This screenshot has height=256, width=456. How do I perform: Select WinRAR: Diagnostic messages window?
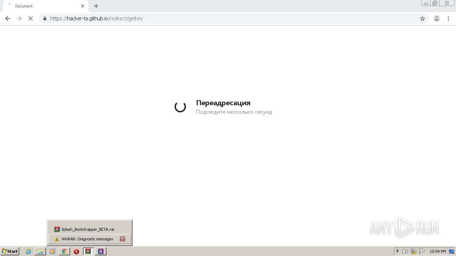coord(89,239)
